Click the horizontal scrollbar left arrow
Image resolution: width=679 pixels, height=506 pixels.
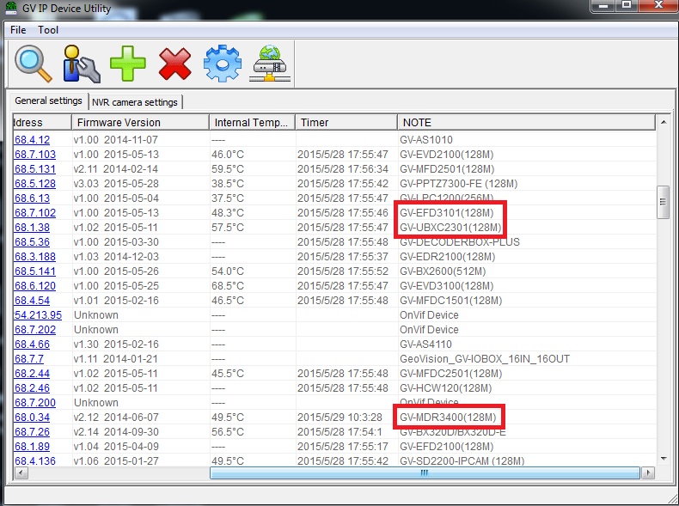(x=21, y=473)
